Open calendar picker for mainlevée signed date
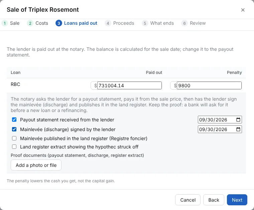The height and width of the screenshot is (210, 254). click(238, 129)
